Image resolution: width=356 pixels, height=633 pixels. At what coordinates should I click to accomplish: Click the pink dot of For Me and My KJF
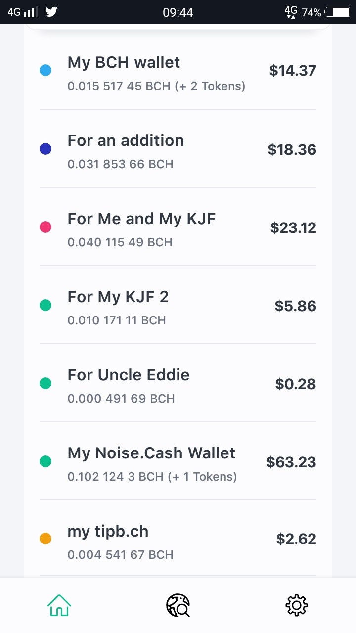click(x=45, y=227)
